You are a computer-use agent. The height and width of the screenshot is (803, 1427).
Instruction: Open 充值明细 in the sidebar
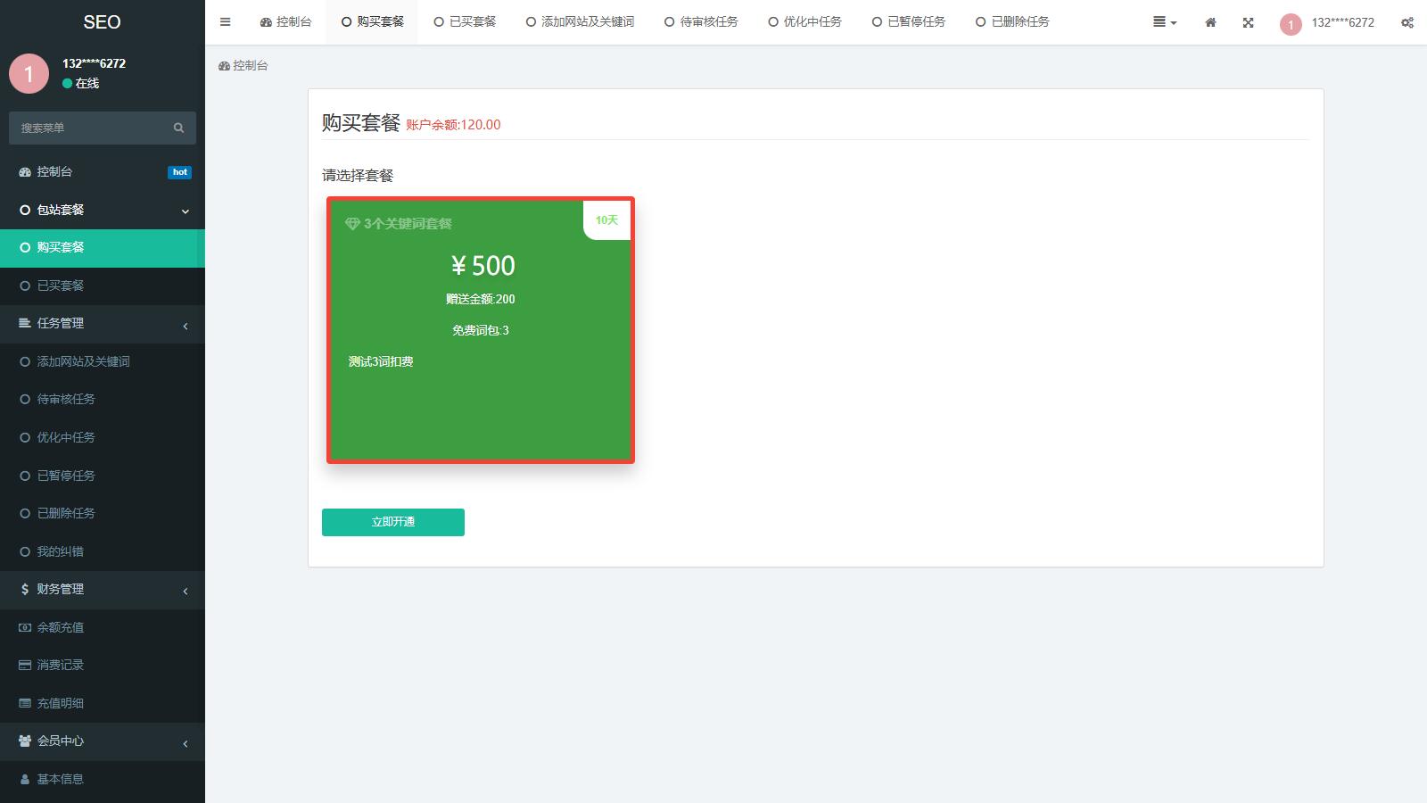click(x=103, y=703)
